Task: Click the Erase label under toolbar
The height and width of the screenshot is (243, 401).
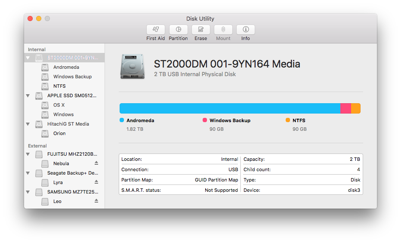Action: [201, 38]
